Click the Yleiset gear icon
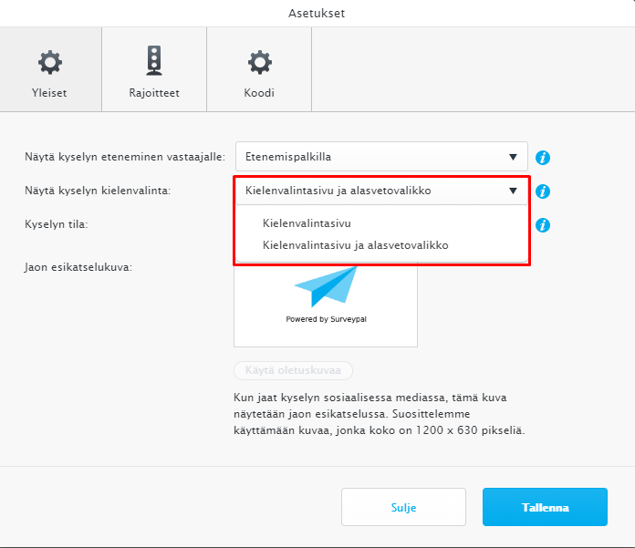Viewport: 635px width, 548px height. 50,62
